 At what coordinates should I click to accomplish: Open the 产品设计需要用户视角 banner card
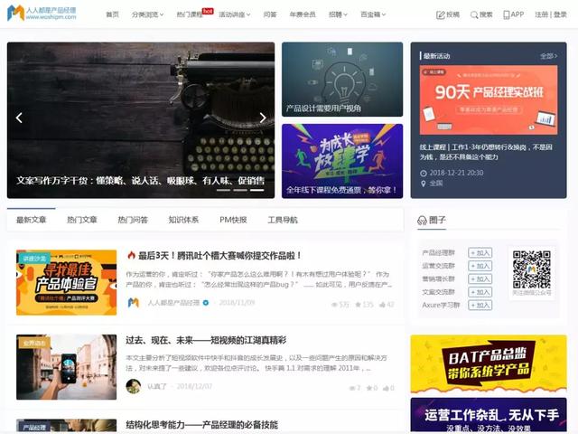click(342, 80)
